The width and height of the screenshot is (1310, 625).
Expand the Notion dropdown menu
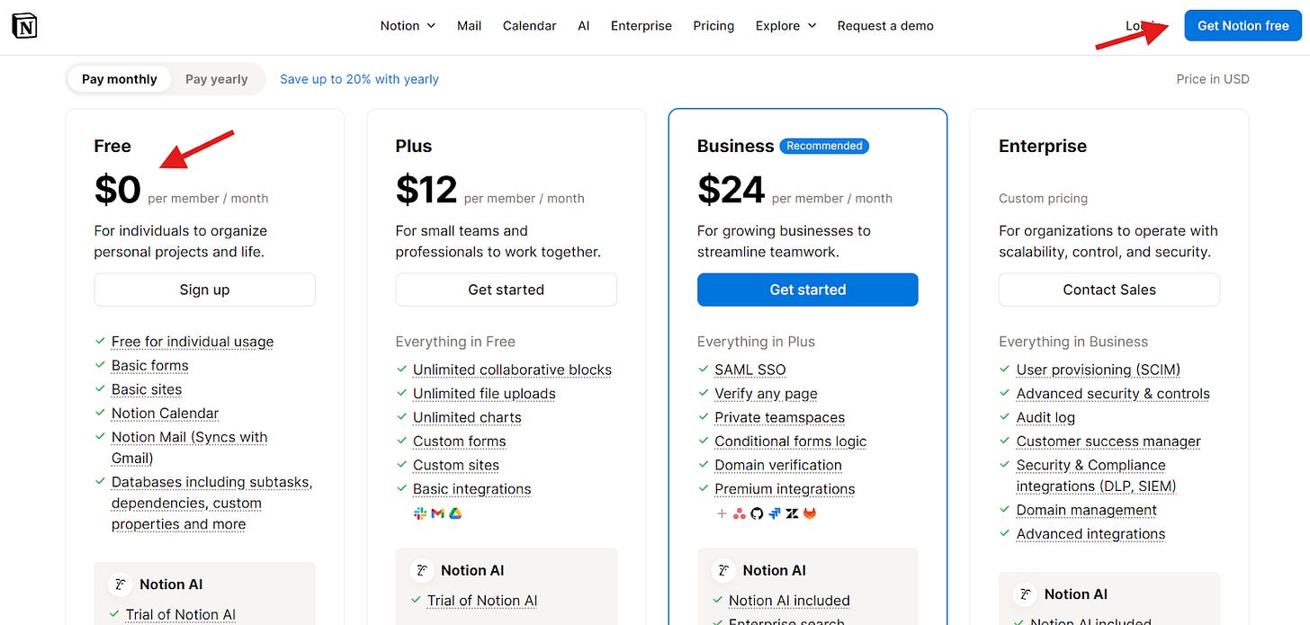pos(408,26)
